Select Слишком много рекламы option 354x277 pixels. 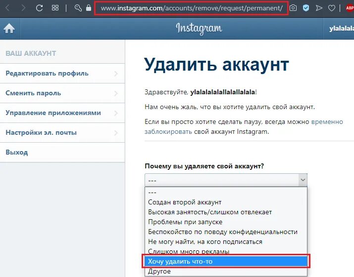pos(226,251)
